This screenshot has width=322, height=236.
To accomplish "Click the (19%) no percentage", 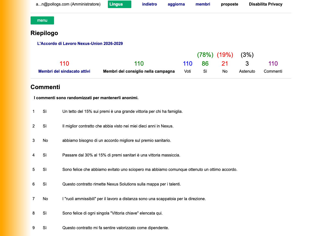I will pyautogui.click(x=225, y=55).
